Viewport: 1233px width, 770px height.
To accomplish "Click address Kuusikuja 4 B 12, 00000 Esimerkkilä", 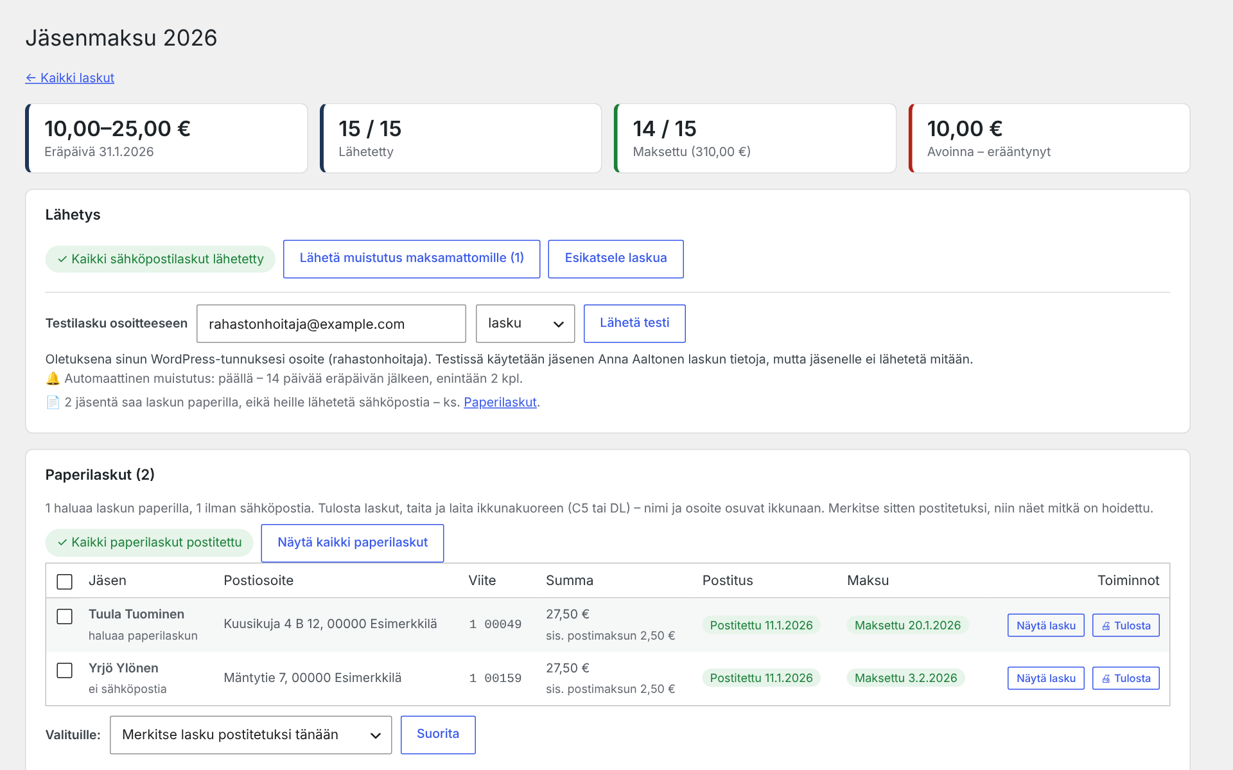I will coord(330,624).
